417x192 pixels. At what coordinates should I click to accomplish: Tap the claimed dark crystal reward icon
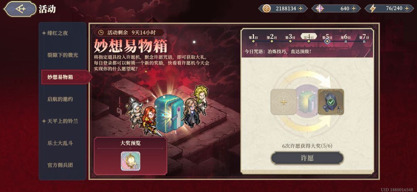(x=331, y=102)
